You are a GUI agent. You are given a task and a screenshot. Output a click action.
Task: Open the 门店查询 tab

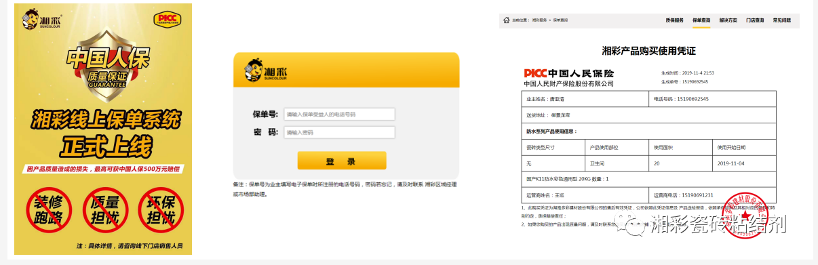coord(755,20)
